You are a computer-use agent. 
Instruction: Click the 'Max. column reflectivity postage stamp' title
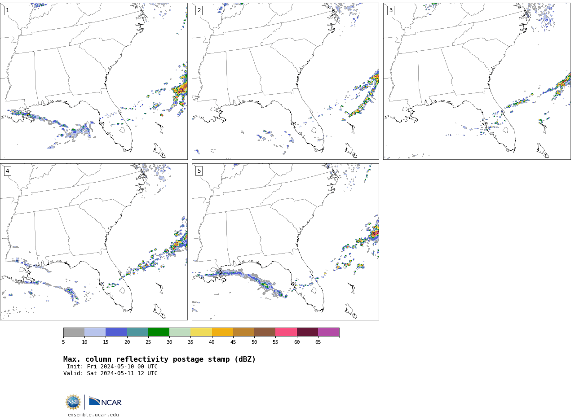(159, 359)
